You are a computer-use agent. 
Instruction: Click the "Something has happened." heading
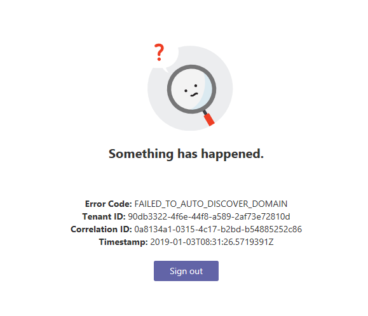pos(186,154)
